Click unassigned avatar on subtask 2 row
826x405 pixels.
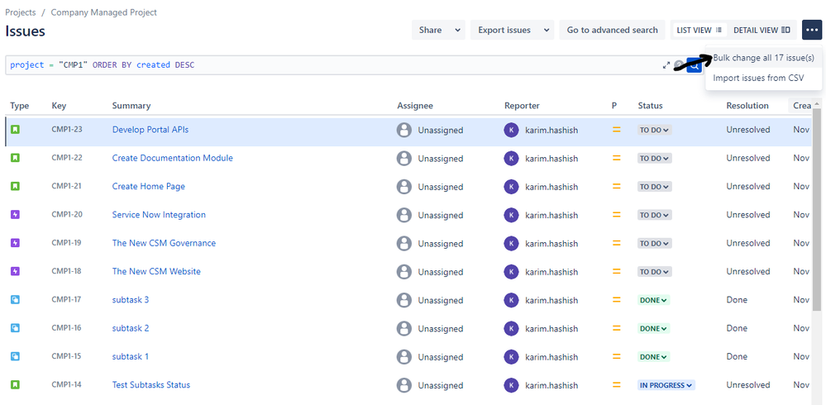click(x=404, y=329)
